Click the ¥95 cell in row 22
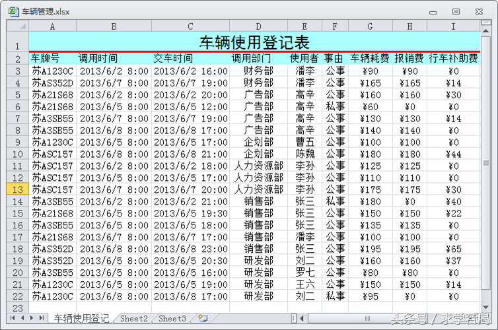498x330 pixels. [371, 296]
